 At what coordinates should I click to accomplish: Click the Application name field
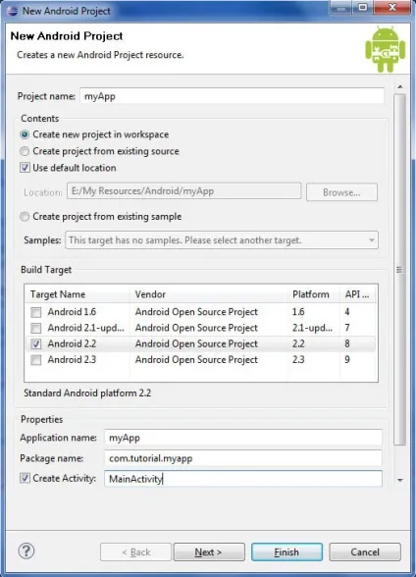click(243, 438)
